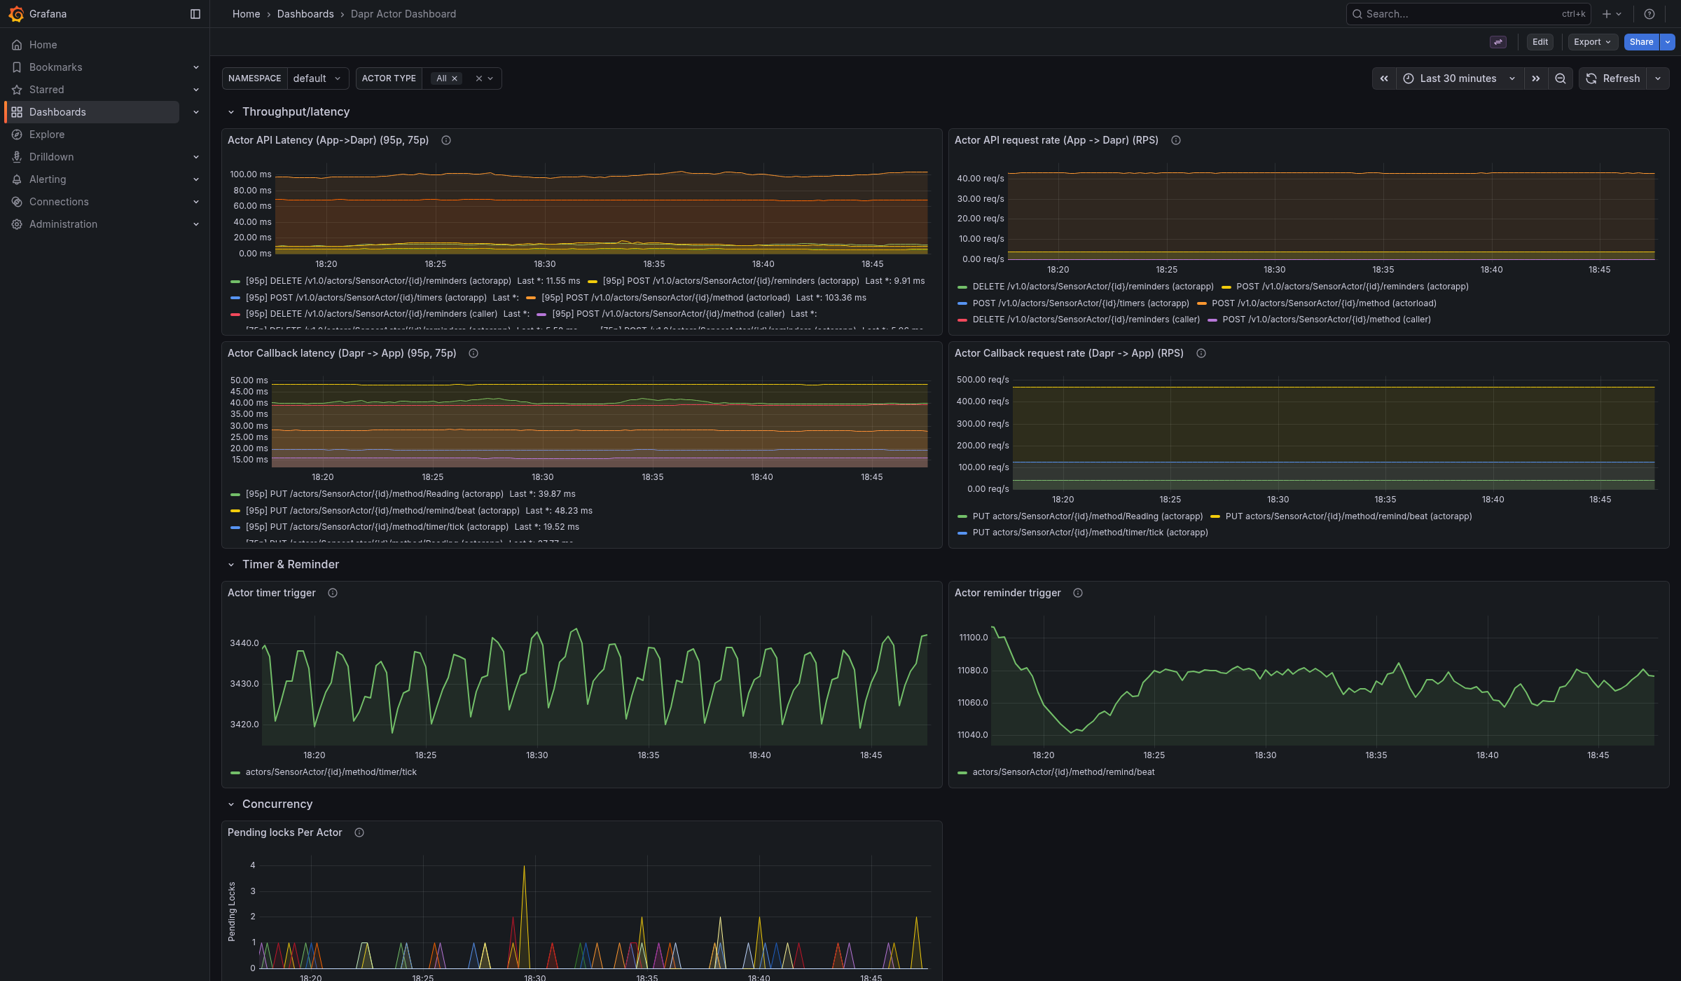This screenshot has height=981, width=1681.
Task: Zoom out the time range
Action: click(1561, 78)
